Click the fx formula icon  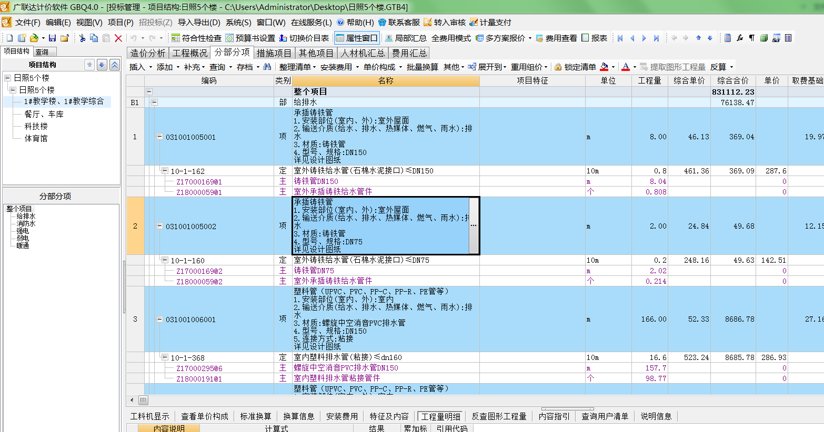tap(740, 38)
